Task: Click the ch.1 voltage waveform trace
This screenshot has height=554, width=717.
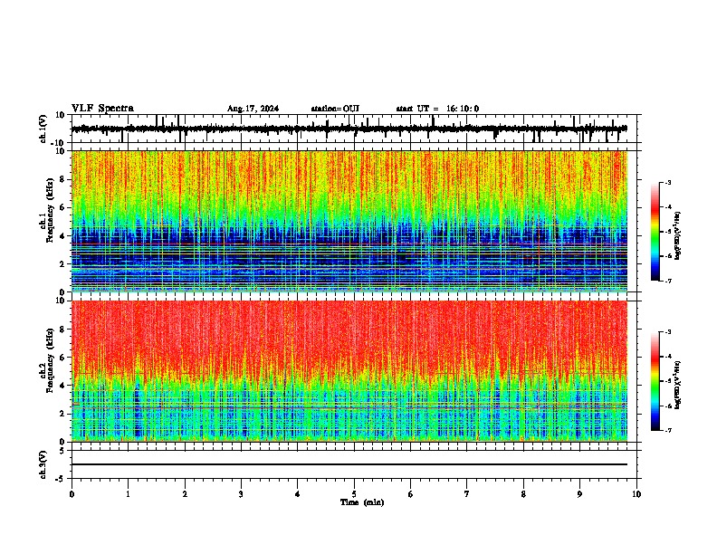Action: point(349,129)
